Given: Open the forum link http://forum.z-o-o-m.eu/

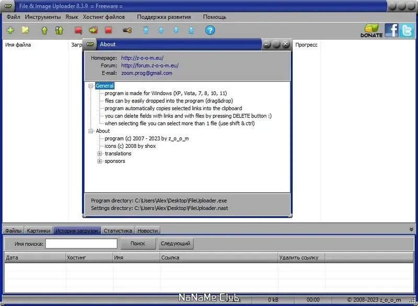Looking at the screenshot, I should point(150,65).
